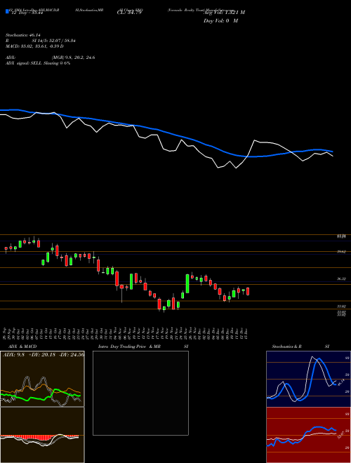The height and width of the screenshot is (463, 351).
Task: Click the 'Day Vol: 0 M' value
Action: (x=220, y=21)
